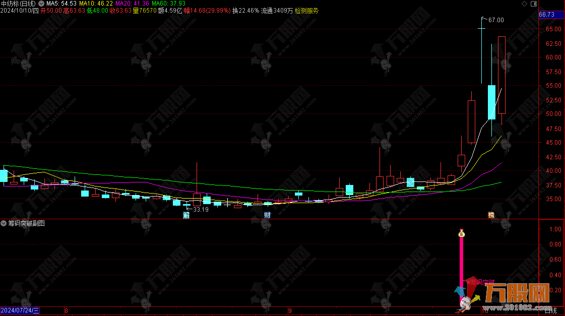Click the 低48.00 low price value
This screenshot has height=316, width=565.
97,11
